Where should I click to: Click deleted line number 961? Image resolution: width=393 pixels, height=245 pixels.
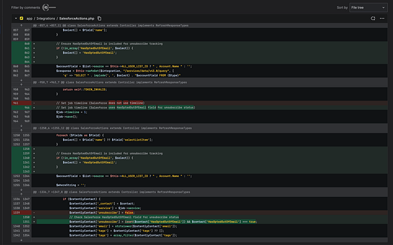pyautogui.click(x=16, y=103)
